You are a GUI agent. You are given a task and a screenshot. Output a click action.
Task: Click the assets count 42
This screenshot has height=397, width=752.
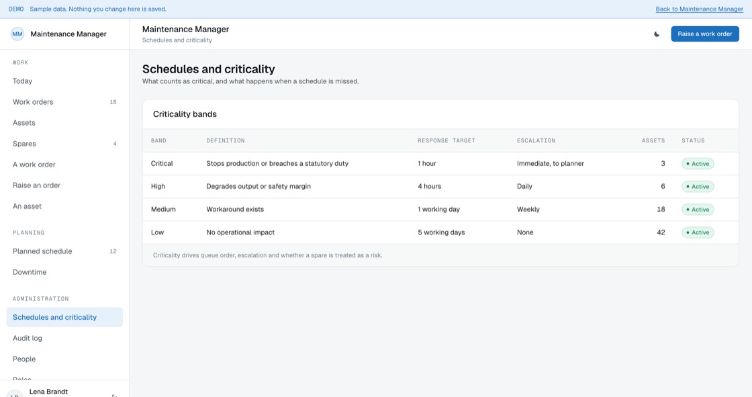[661, 232]
